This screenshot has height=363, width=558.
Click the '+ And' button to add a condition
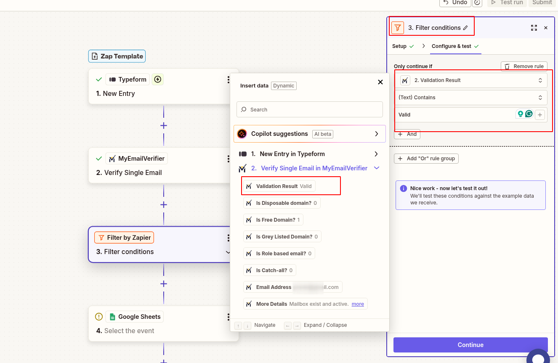pos(407,134)
